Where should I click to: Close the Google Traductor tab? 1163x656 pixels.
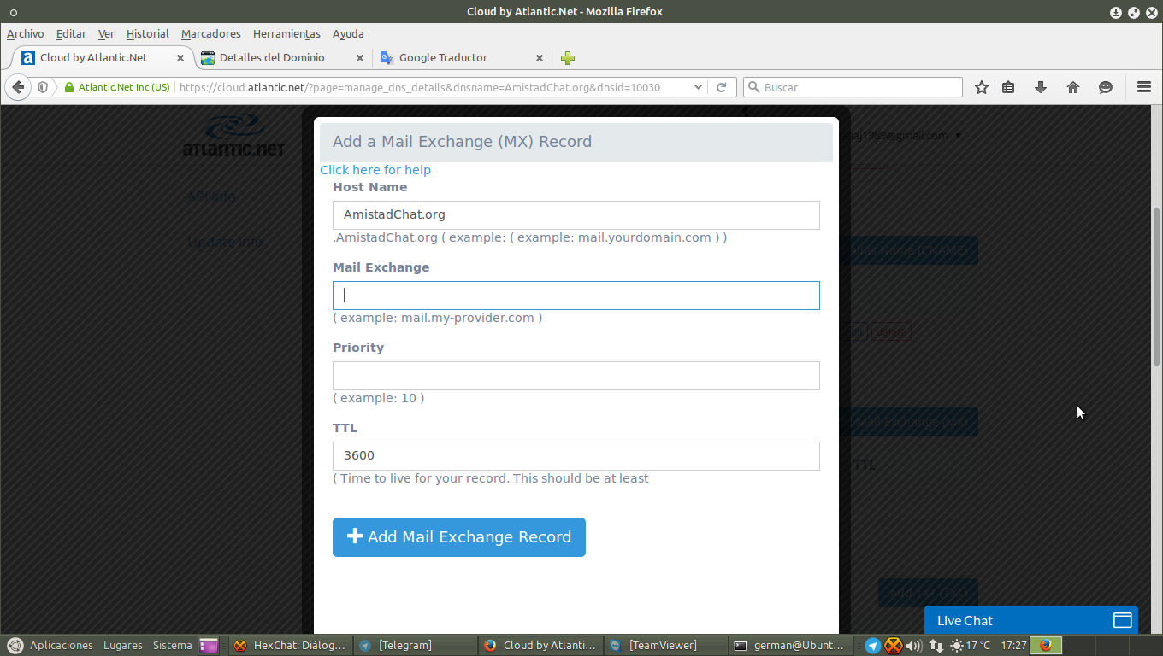(540, 58)
